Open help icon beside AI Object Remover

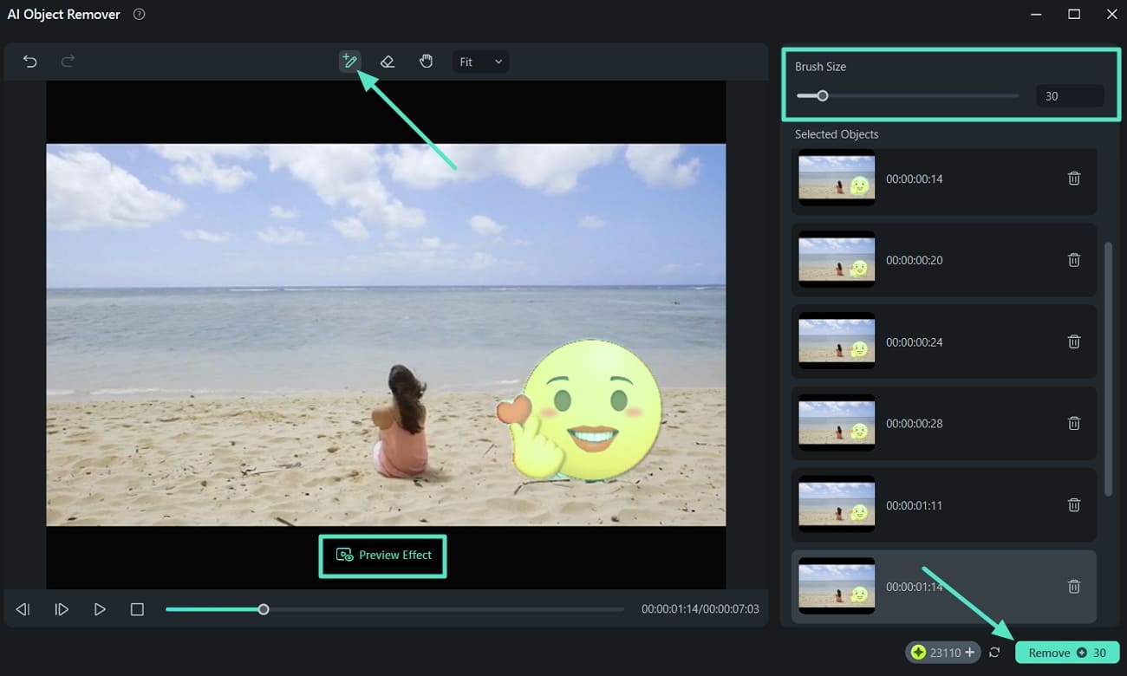pos(140,15)
